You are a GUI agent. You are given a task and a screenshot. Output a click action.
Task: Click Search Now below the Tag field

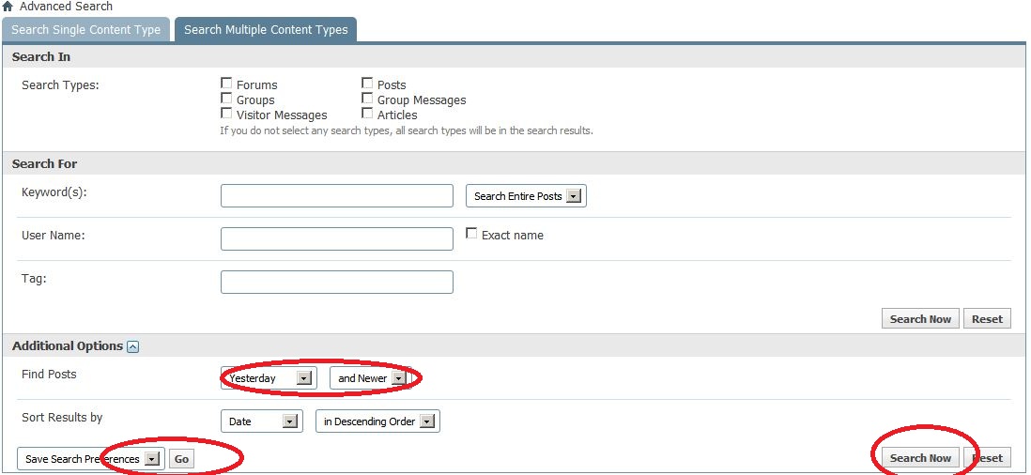[920, 319]
